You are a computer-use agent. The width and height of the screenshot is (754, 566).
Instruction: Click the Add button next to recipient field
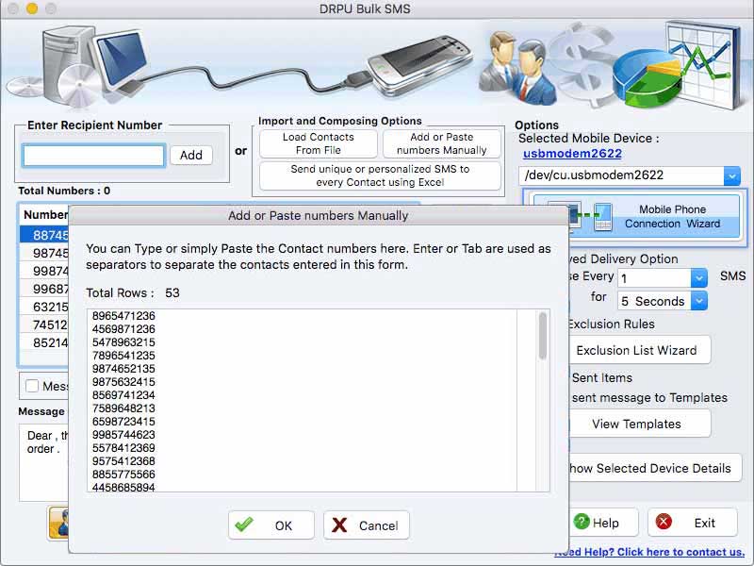click(x=191, y=155)
